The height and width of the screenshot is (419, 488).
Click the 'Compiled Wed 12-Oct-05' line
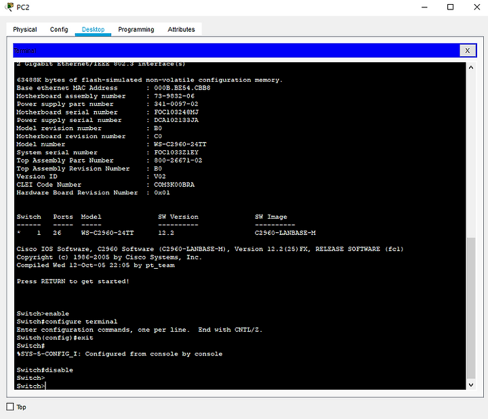click(x=96, y=265)
